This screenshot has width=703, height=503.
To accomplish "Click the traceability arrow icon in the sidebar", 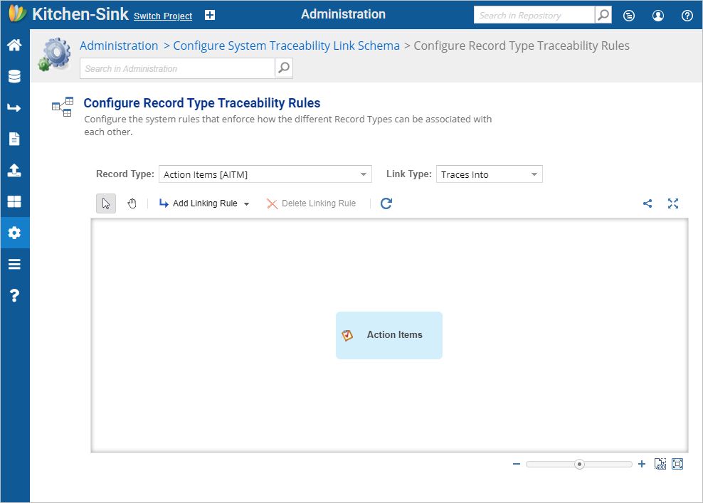I will pyautogui.click(x=14, y=107).
